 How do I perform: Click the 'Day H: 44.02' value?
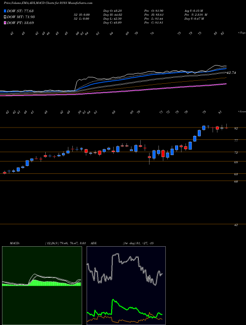tap(112, 15)
